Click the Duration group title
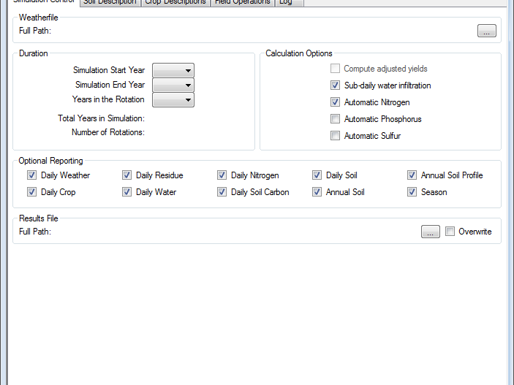514x385 pixels. click(34, 53)
